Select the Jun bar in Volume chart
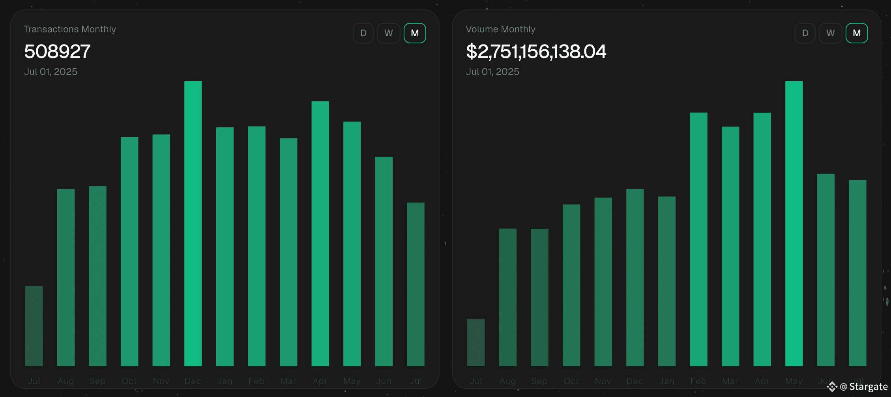Screen dimensions: 891x397 point(826,270)
